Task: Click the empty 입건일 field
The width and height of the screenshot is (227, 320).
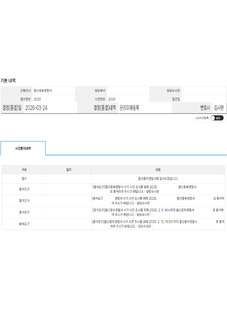Action: coord(203,99)
